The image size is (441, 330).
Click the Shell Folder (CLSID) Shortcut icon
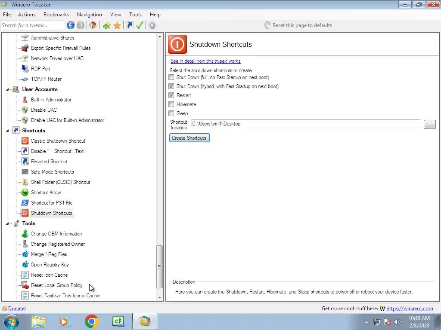25,182
